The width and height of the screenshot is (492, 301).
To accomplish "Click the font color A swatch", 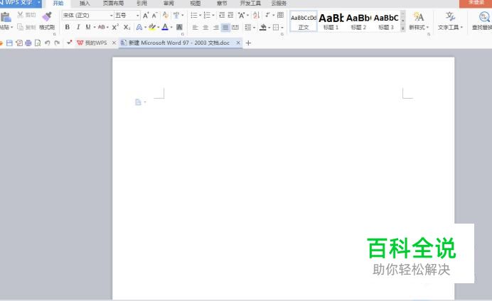I will click(x=165, y=27).
